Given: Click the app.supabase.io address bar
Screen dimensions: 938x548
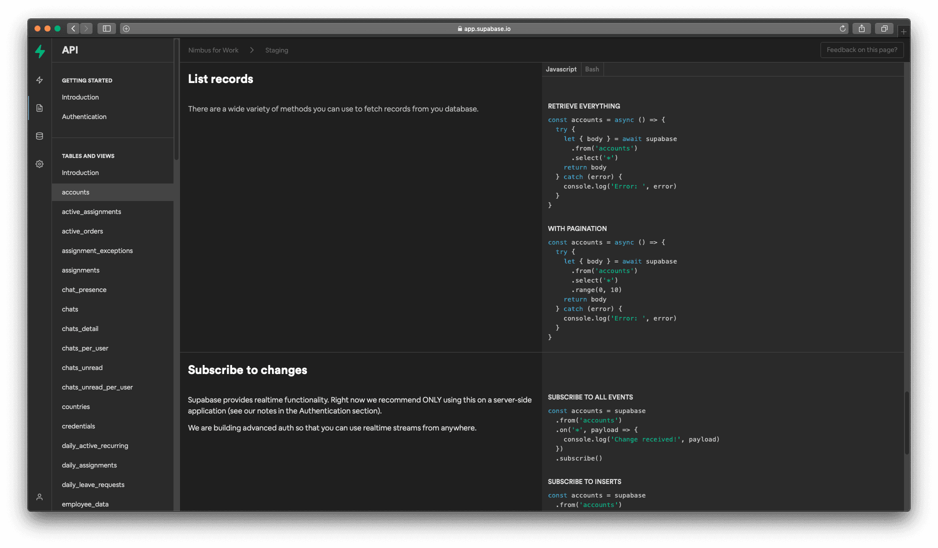Looking at the screenshot, I should point(484,28).
